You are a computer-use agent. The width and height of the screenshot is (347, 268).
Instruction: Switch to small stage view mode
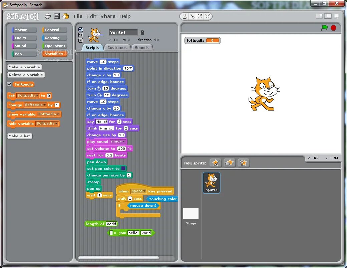(x=319, y=16)
